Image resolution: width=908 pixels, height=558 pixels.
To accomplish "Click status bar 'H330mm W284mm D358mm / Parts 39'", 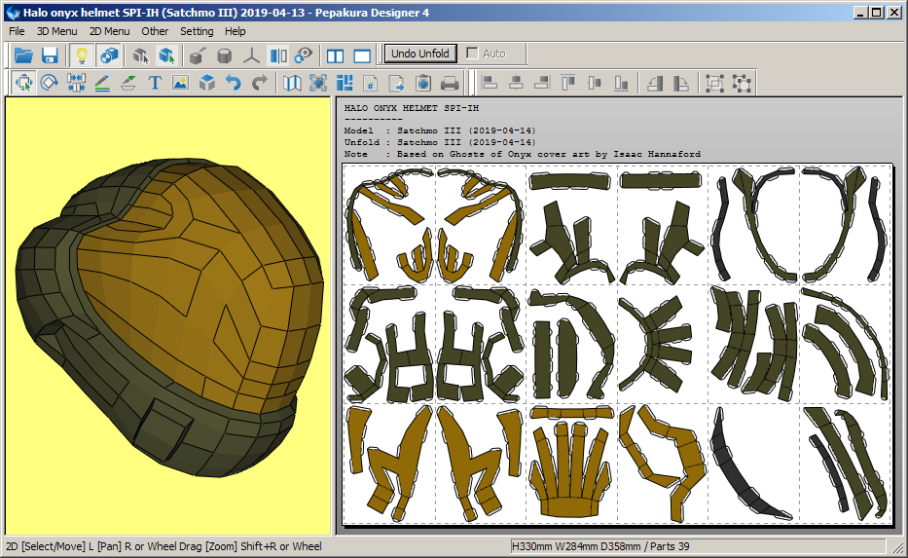I will [600, 546].
